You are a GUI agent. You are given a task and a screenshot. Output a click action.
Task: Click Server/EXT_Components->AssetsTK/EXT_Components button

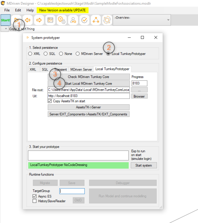[88, 114]
